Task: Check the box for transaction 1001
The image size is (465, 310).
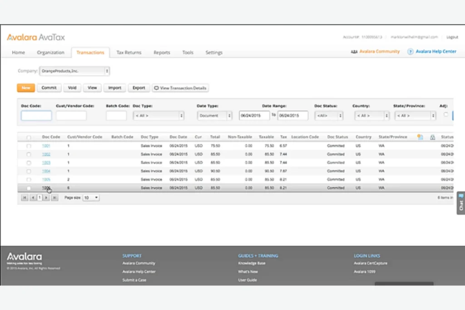Action: point(29,146)
